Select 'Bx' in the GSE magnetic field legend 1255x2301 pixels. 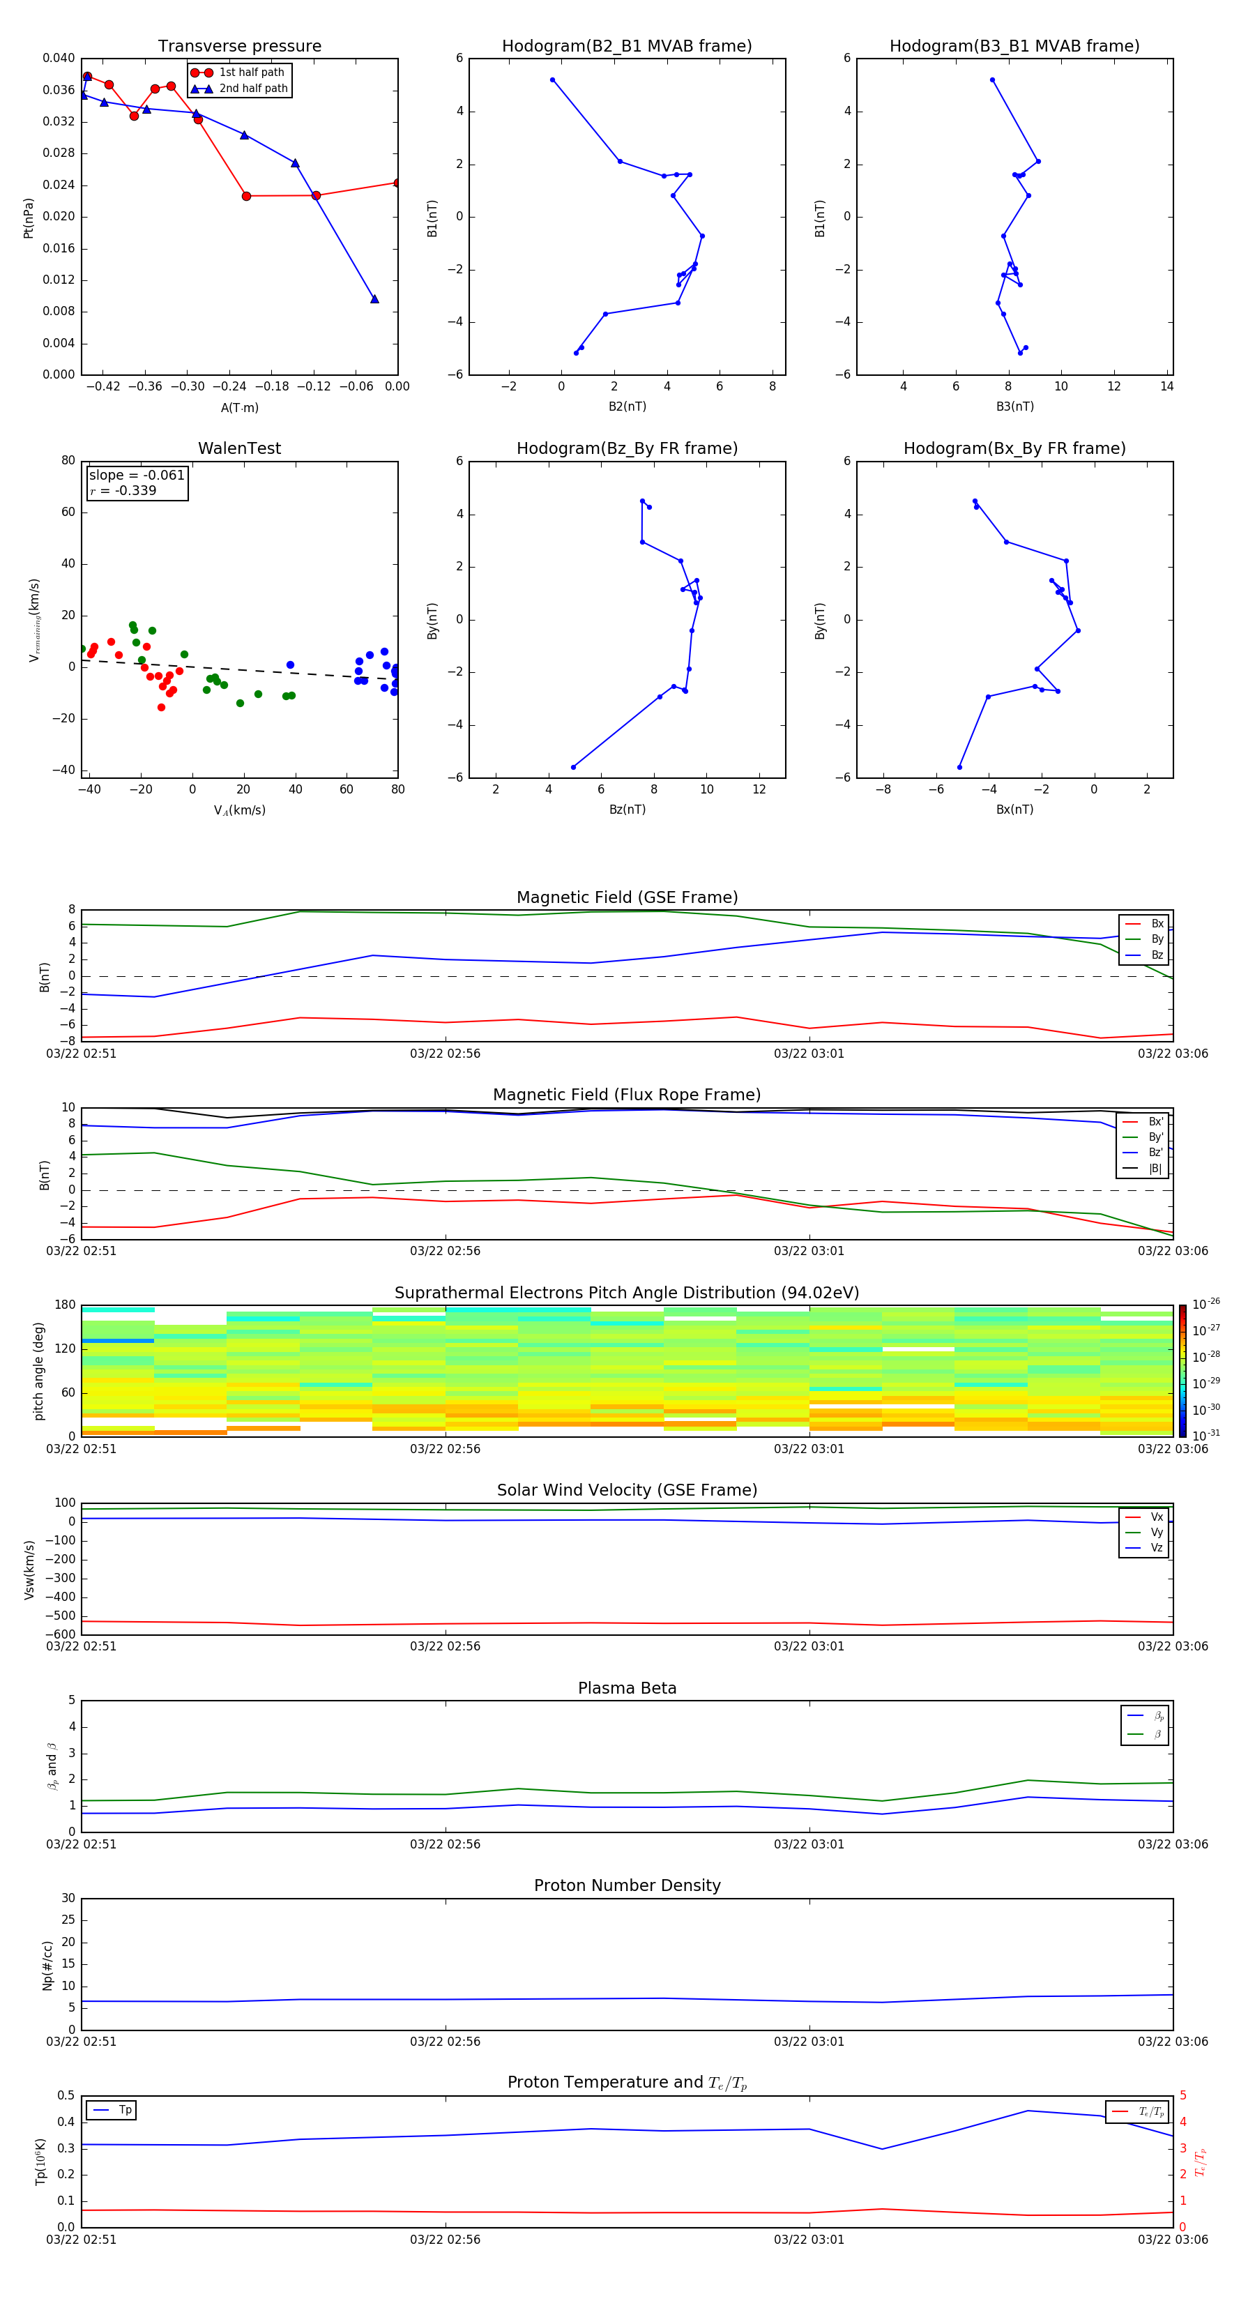[x=1145, y=924]
